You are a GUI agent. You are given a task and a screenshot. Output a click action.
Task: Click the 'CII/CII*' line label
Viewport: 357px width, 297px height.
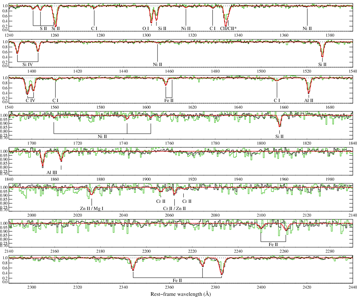tap(228, 28)
